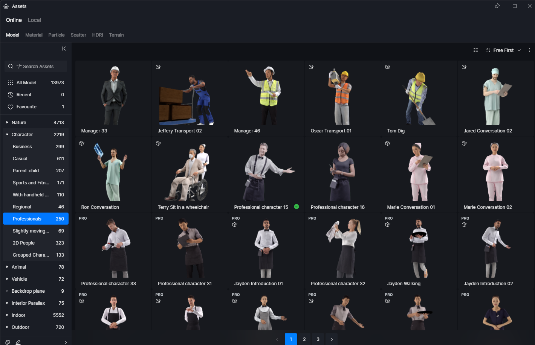Select the Casual subcategory

coord(36,158)
